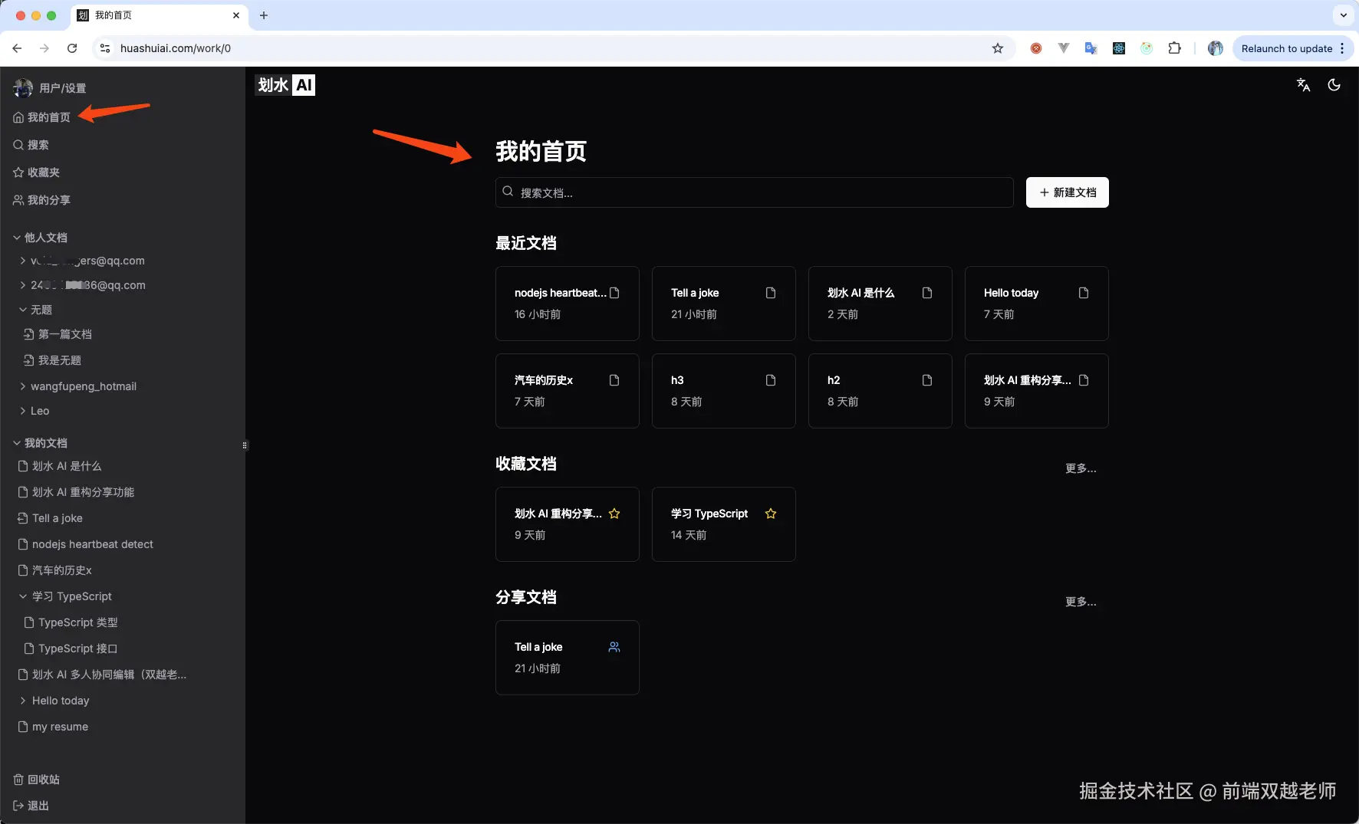Unstar the 划水 AI 重构分享 document

click(x=614, y=514)
